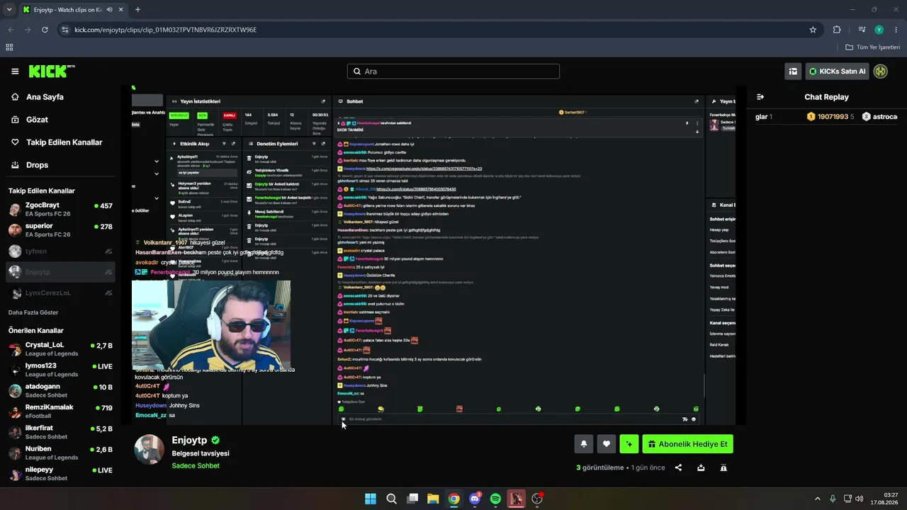Click the green sparkle subscribe button
Image resolution: width=907 pixels, height=510 pixels.
(629, 444)
